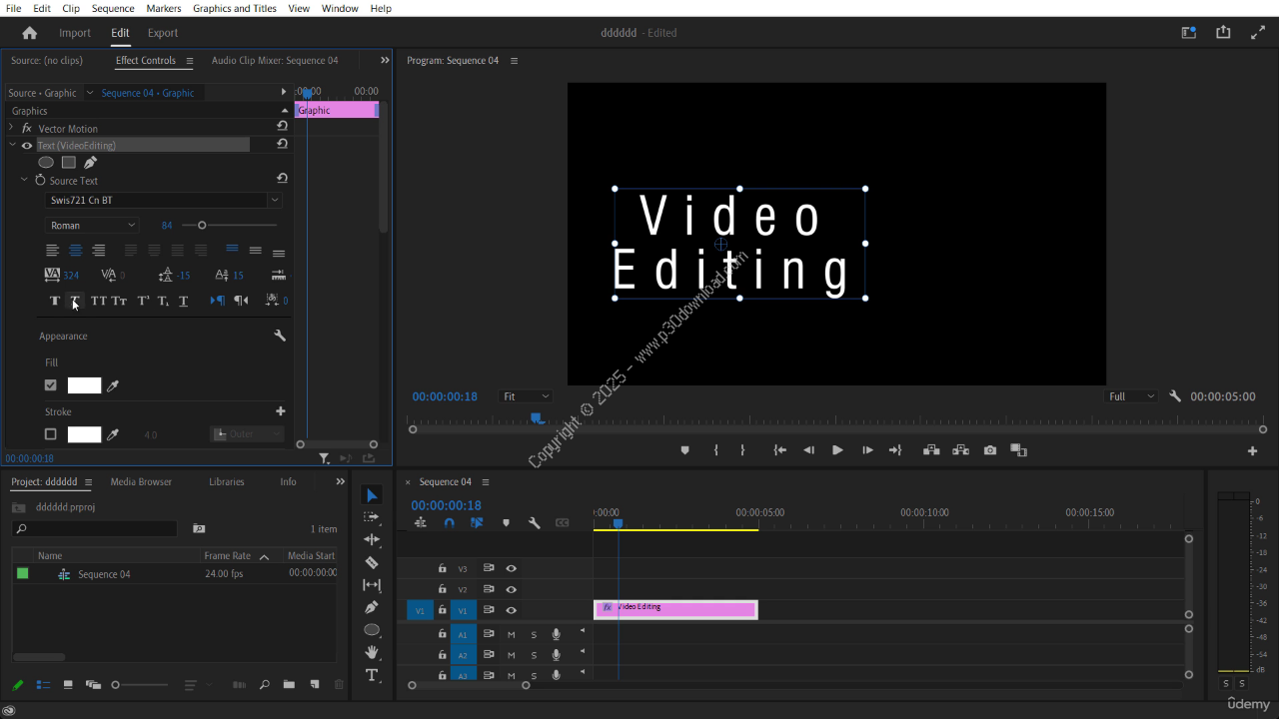
Task: Open the Sequence menu
Action: (112, 8)
